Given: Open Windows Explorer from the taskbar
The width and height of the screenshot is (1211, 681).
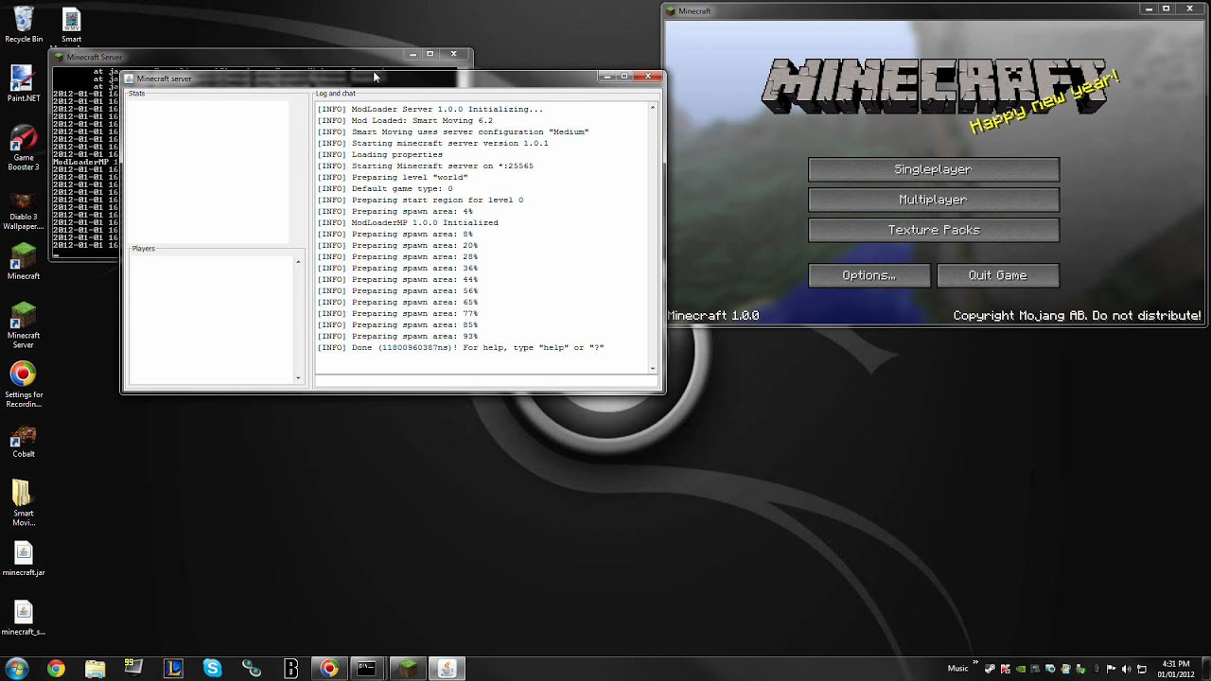Looking at the screenshot, I should coord(96,669).
